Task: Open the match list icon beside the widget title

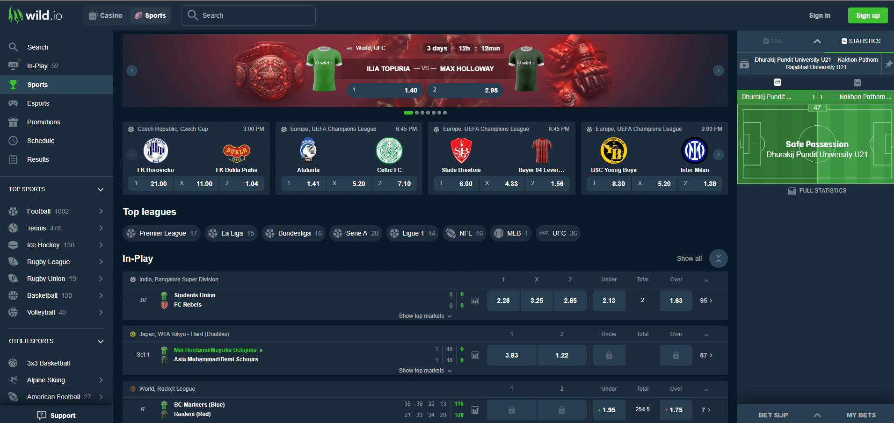Action: tap(744, 64)
